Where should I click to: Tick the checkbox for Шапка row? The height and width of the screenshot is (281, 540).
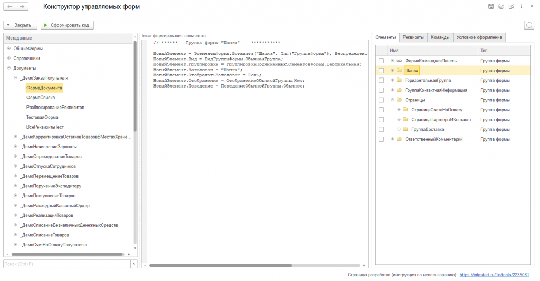tap(381, 71)
